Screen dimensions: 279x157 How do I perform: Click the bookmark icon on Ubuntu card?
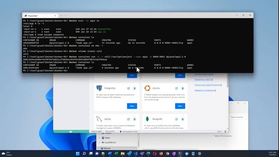click(183, 88)
